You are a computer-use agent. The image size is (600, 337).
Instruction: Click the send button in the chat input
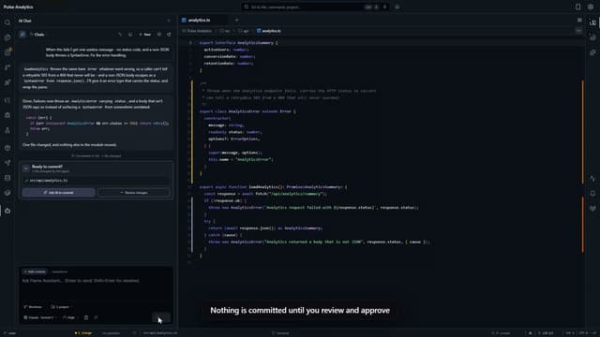pyautogui.click(x=161, y=317)
